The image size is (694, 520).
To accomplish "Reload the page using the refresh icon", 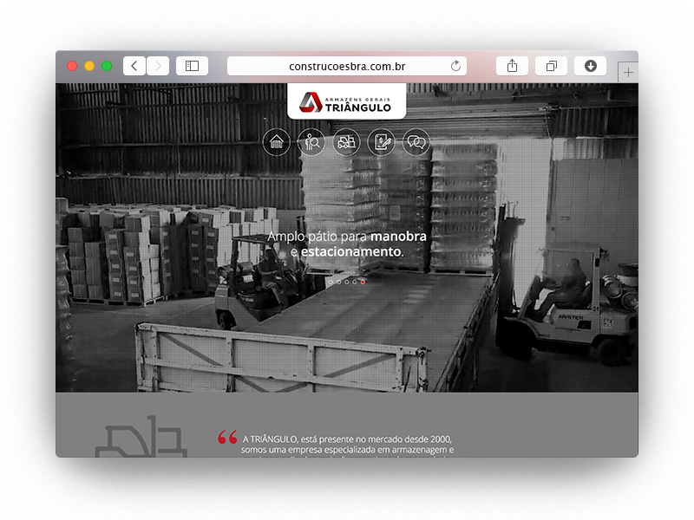I will 456,66.
